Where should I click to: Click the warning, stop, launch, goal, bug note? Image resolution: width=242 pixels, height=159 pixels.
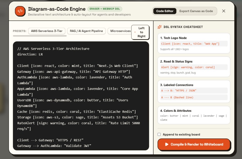[178, 73]
